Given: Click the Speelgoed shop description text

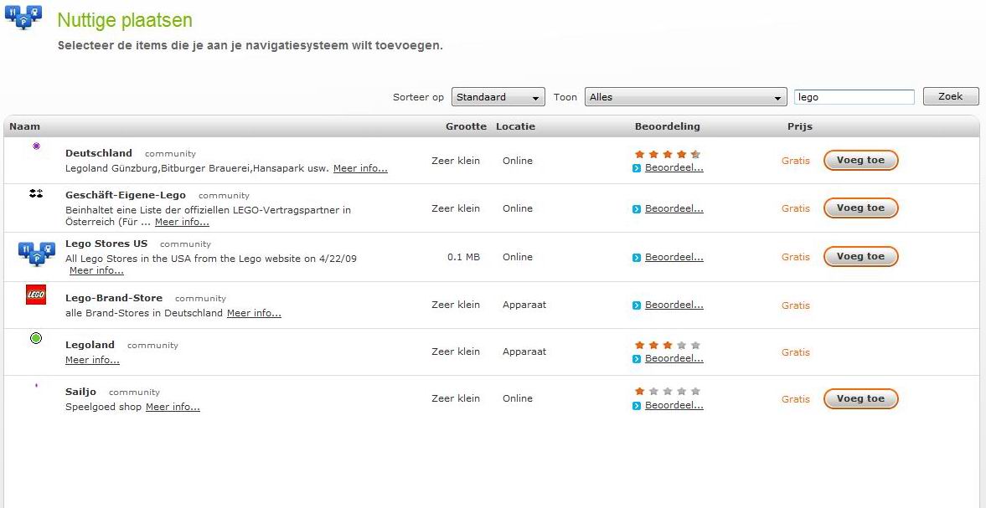Looking at the screenshot, I should [x=105, y=407].
